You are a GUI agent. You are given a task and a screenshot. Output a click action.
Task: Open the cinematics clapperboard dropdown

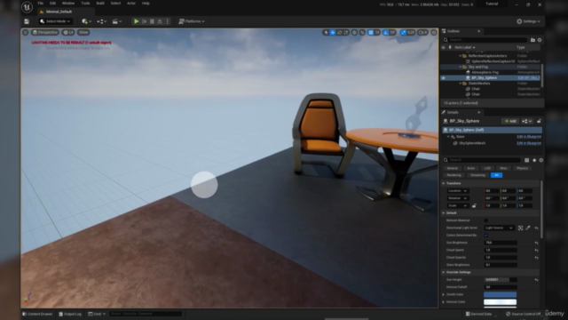click(116, 21)
